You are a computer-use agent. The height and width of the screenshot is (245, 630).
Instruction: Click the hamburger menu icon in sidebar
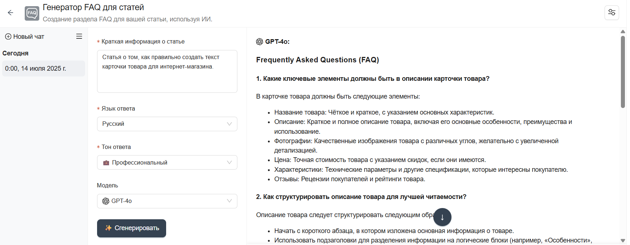tap(79, 37)
